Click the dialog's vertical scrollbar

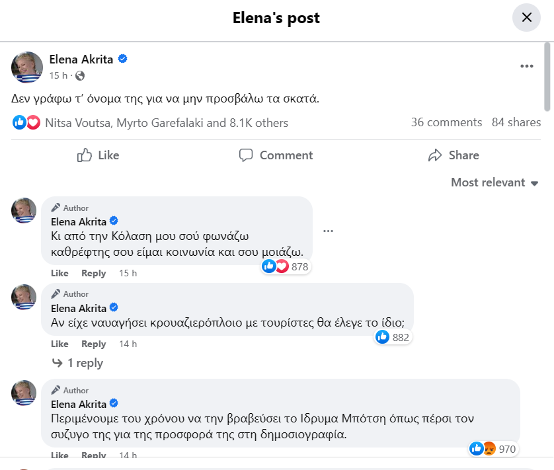(547, 76)
